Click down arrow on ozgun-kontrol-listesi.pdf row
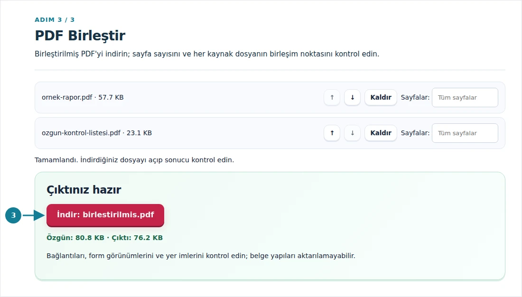 352,133
